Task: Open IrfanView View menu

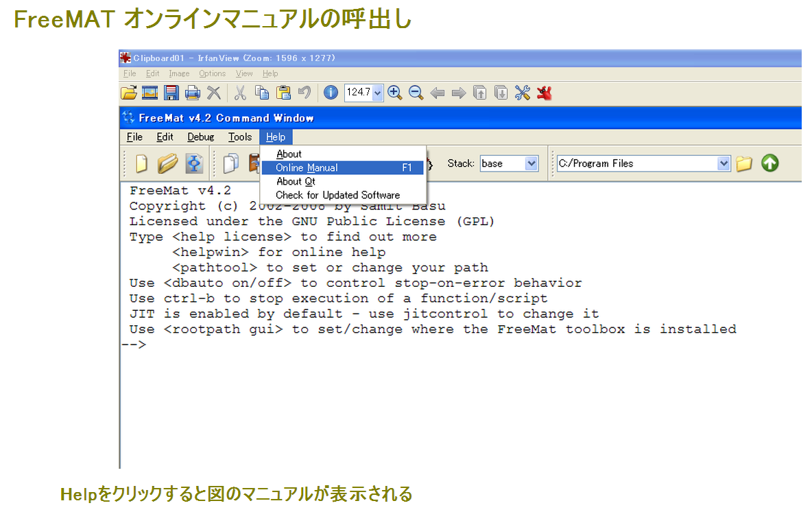Action: pos(244,73)
